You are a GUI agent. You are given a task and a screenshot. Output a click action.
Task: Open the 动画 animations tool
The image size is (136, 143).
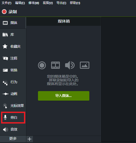[13, 94]
